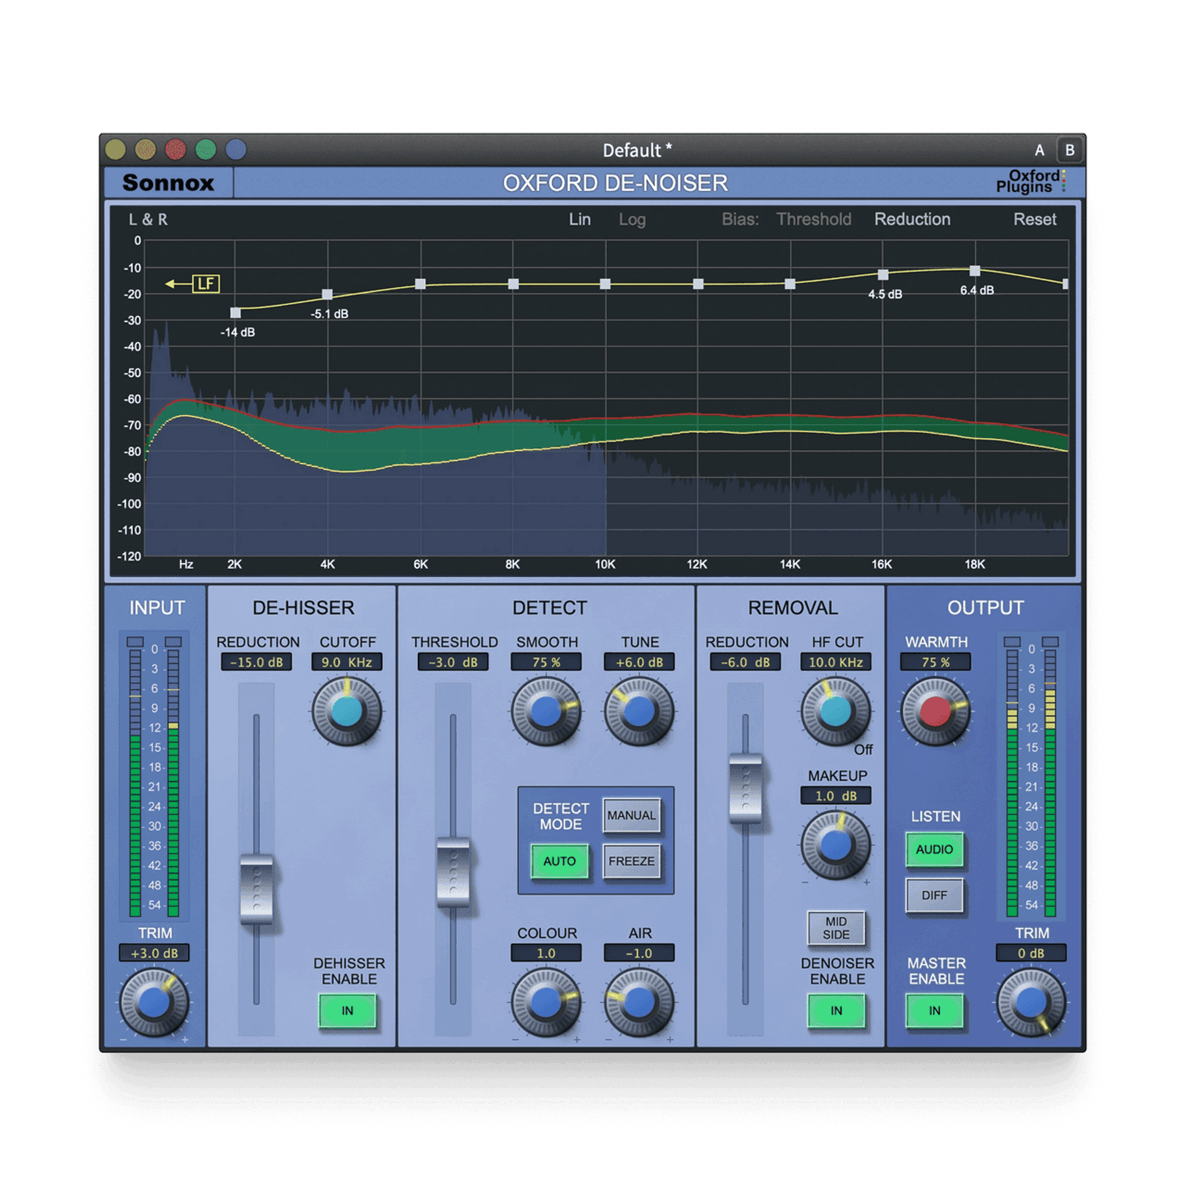Switch to preset slot A
The height and width of the screenshot is (1185, 1185).
(1039, 150)
